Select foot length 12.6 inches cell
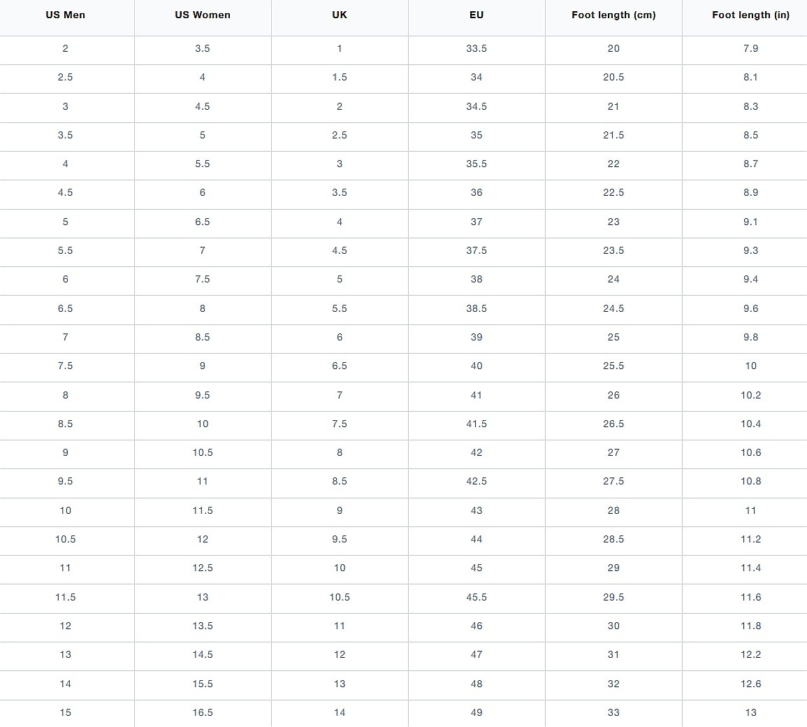 point(750,684)
